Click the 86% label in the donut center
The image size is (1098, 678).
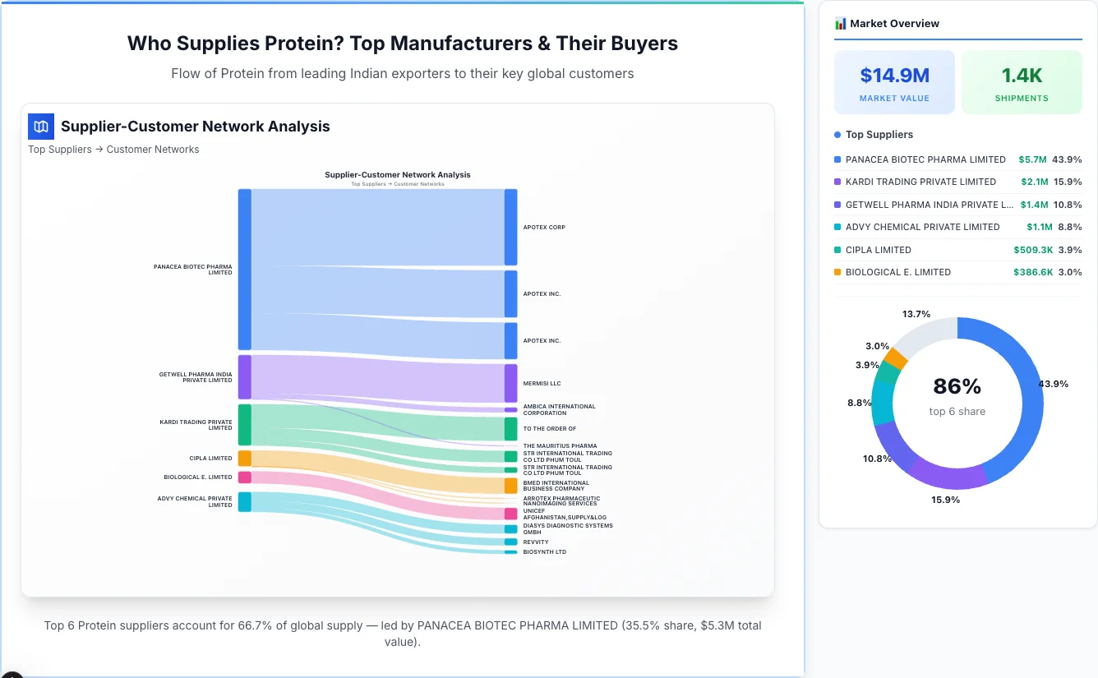(x=957, y=385)
